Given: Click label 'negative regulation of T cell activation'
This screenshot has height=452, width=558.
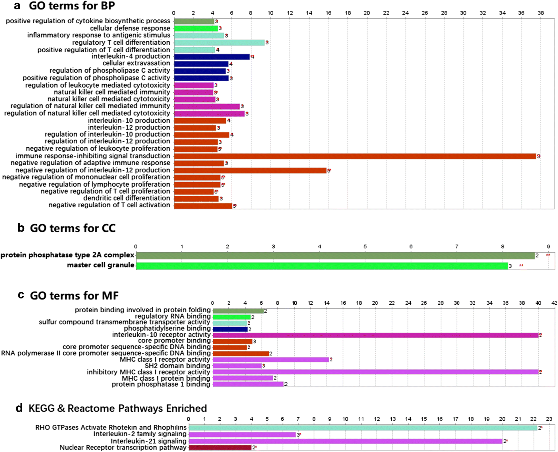Looking at the screenshot, I should click(109, 205).
